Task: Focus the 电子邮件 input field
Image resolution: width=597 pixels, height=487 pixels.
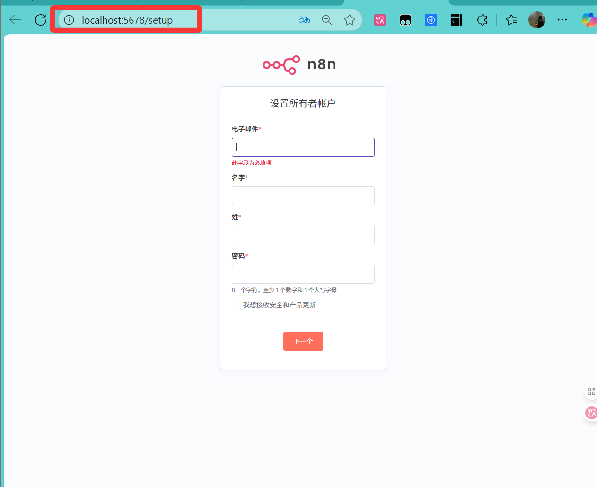Action: [x=303, y=147]
